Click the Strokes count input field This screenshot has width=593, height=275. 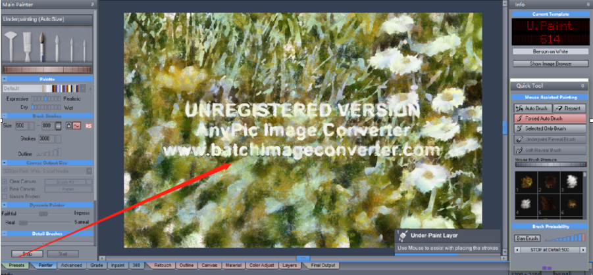(47, 139)
